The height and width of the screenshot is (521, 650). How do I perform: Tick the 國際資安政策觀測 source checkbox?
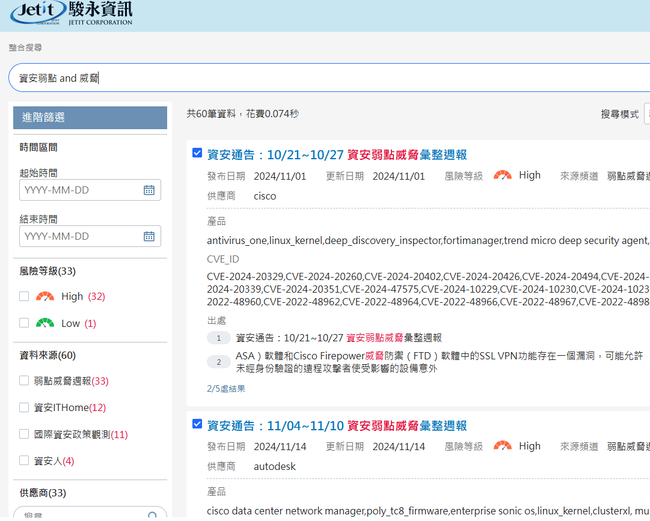(x=24, y=434)
